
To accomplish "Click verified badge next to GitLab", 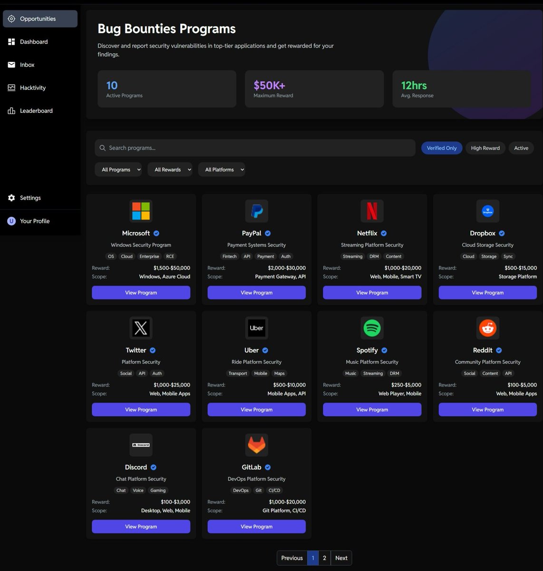I will coord(268,467).
